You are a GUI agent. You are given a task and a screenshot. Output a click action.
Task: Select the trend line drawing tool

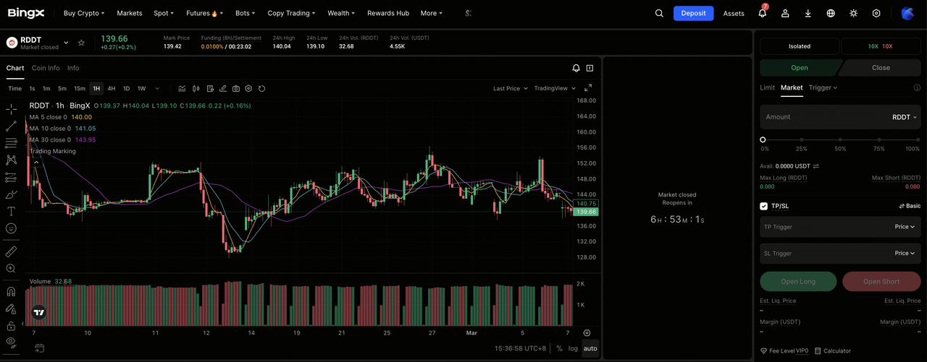click(x=11, y=126)
